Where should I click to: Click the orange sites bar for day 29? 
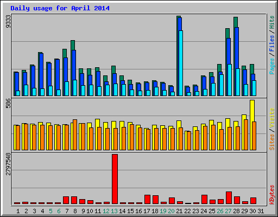click(246, 135)
